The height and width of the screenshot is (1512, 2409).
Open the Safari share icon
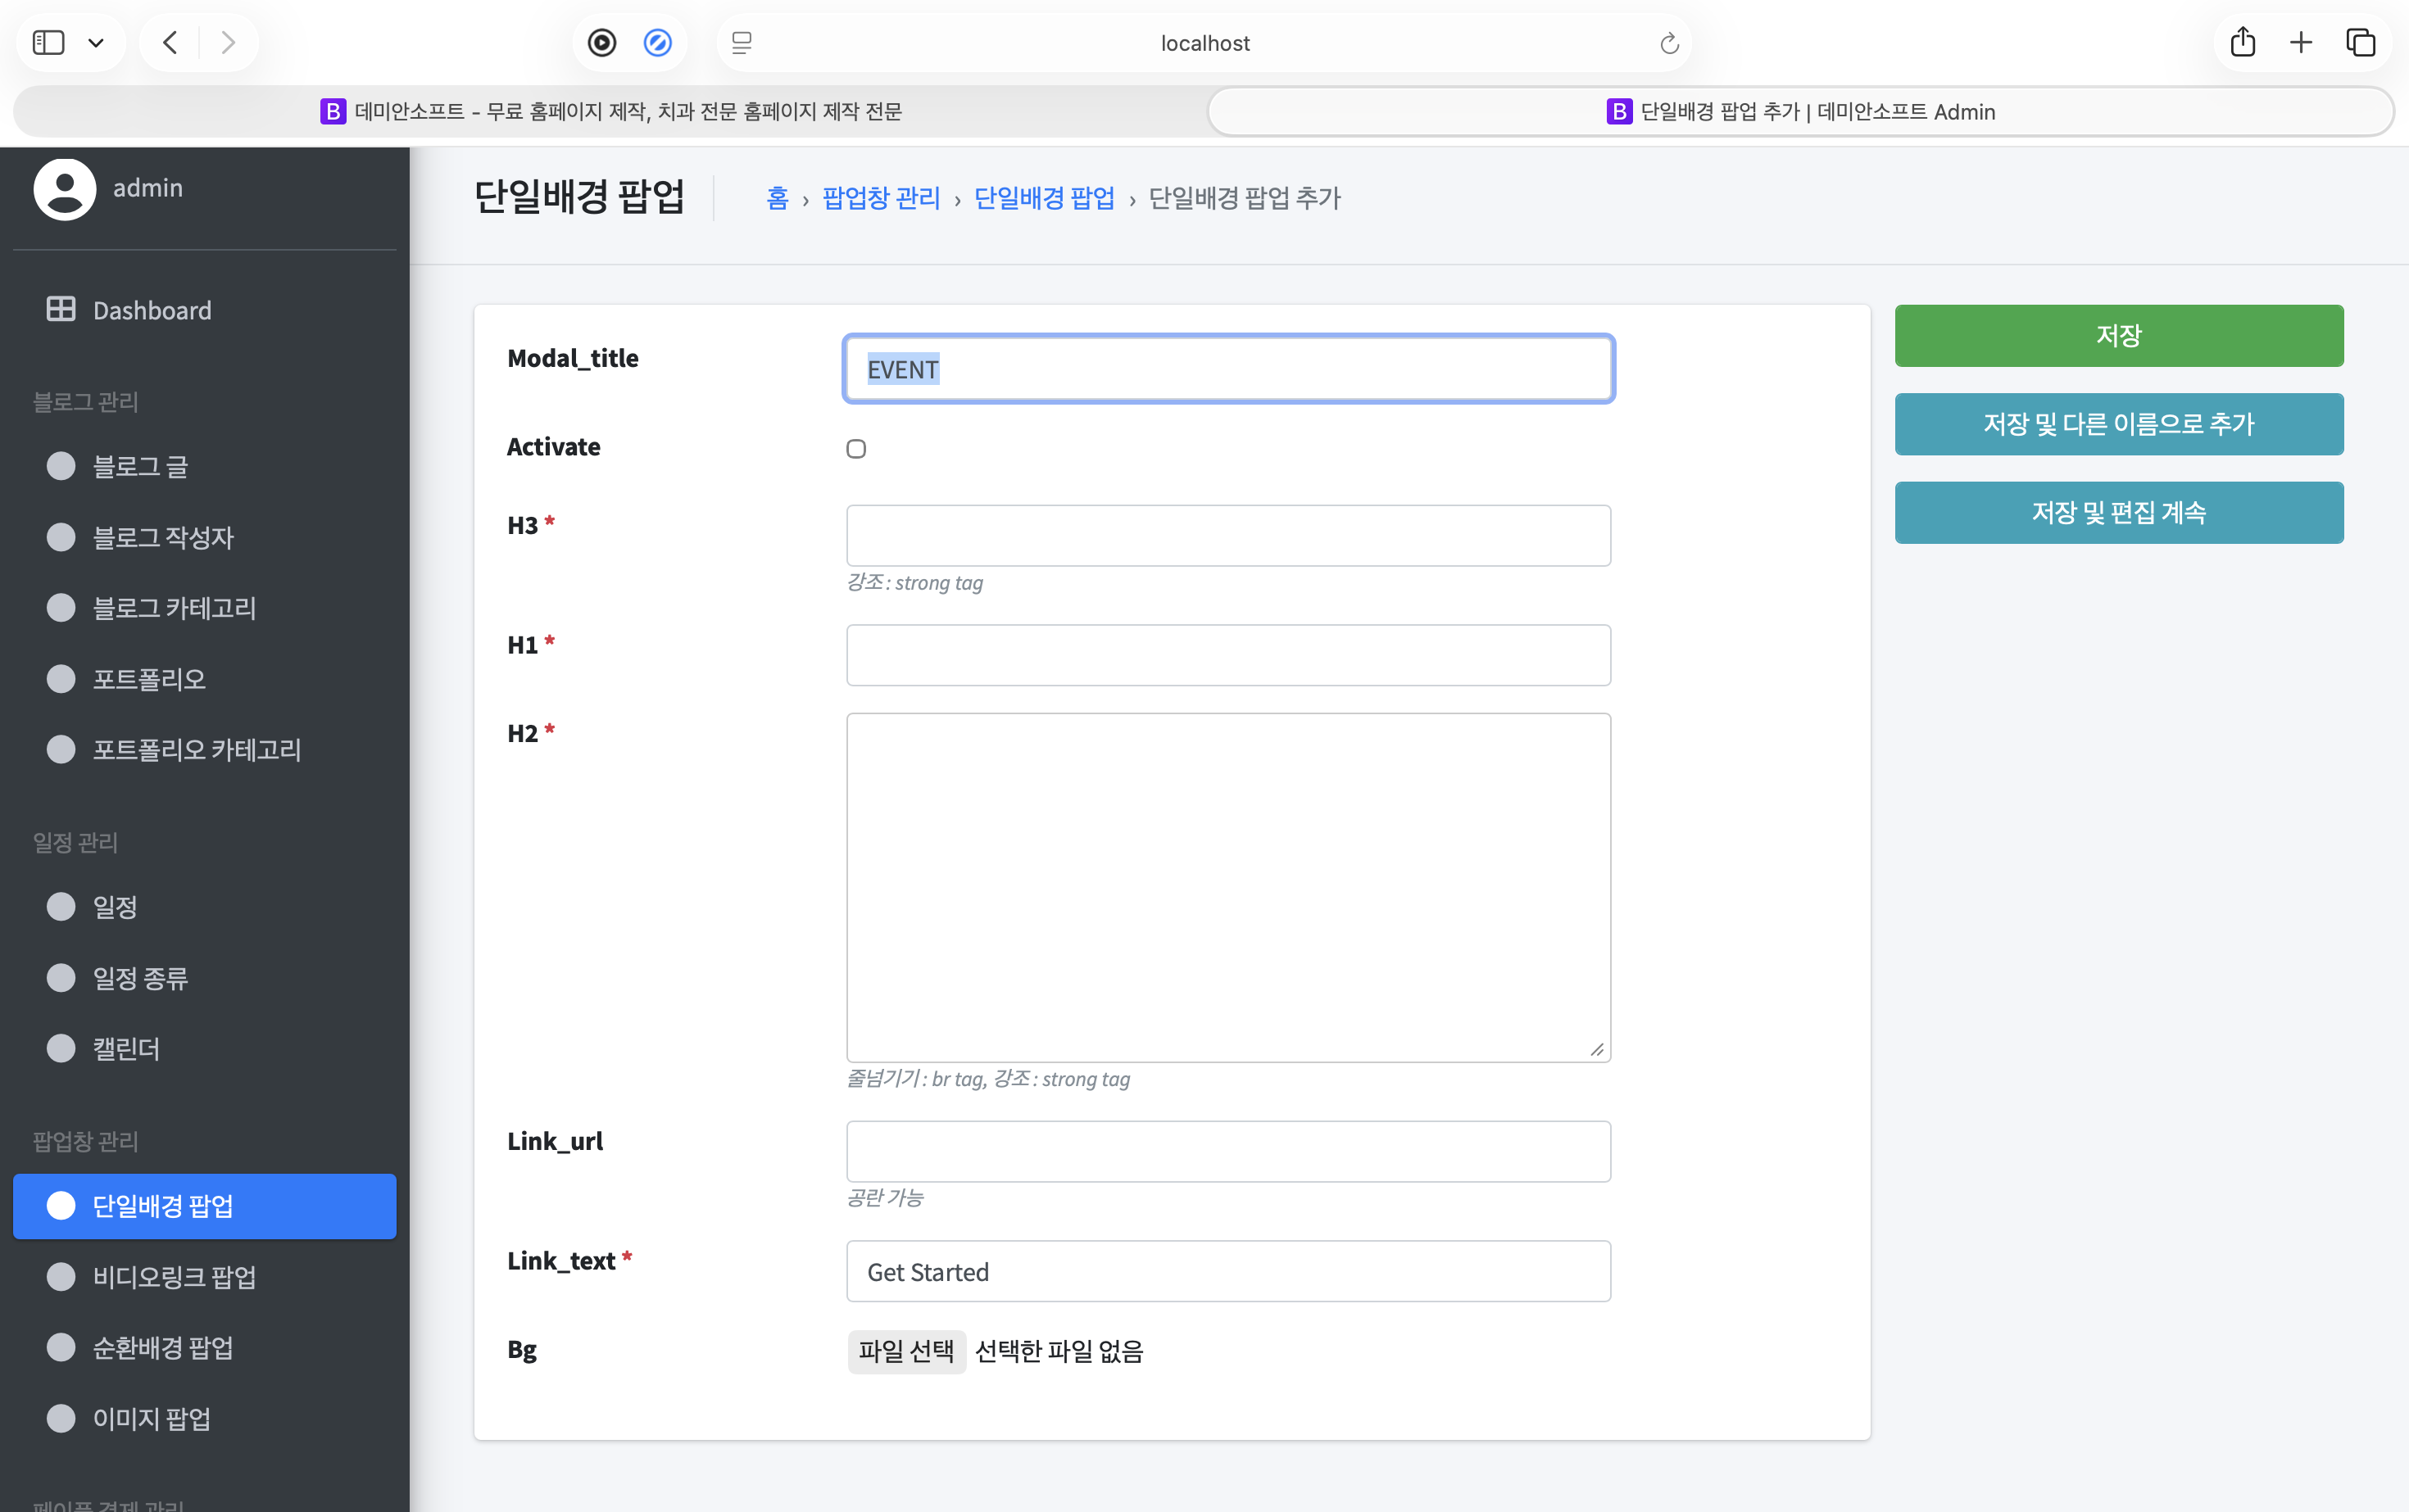(2242, 42)
